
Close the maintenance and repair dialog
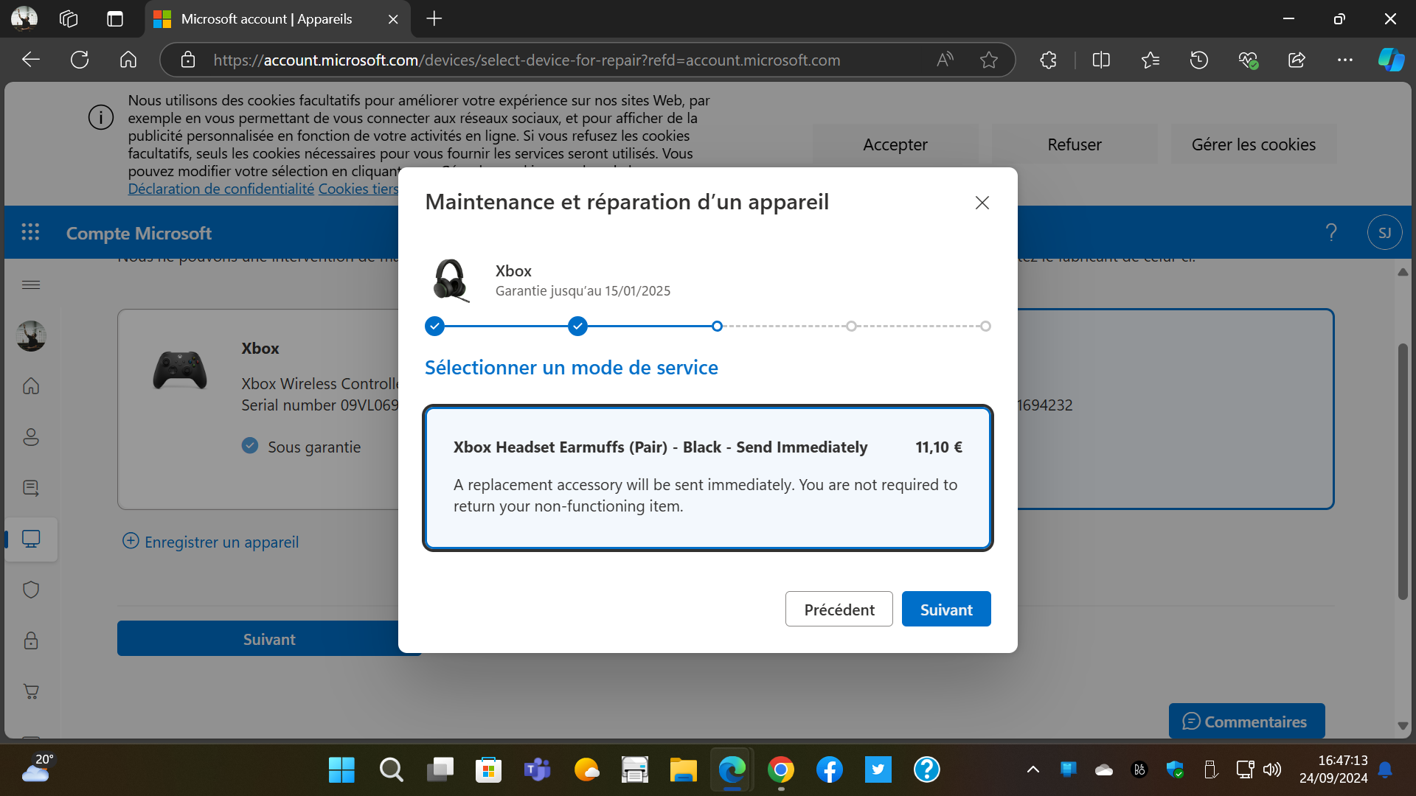982,203
